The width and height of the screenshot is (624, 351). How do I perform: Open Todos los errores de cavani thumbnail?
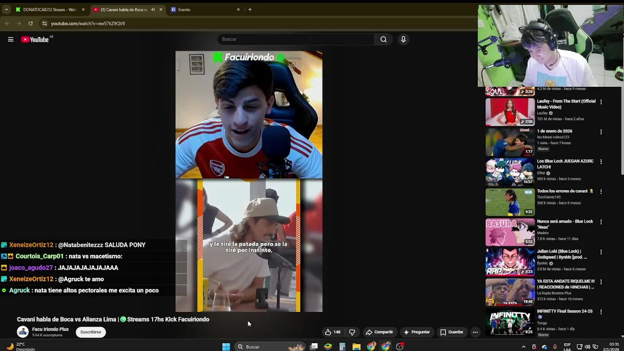510,202
